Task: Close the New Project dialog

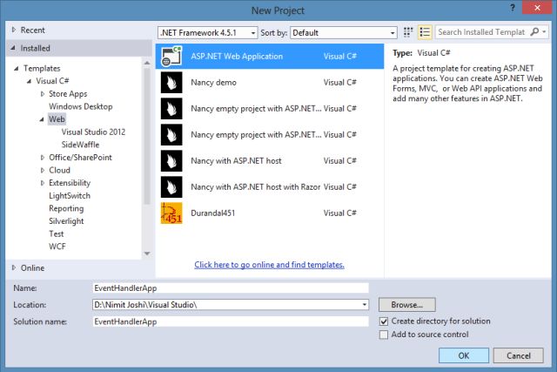Action: [x=537, y=8]
